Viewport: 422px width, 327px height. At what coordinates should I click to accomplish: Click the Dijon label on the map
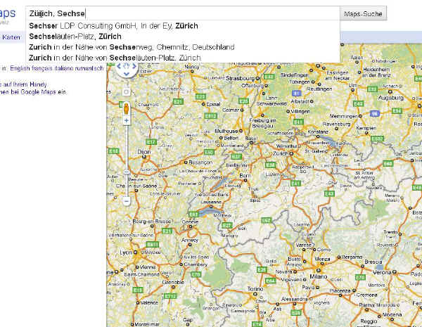pos(144,152)
